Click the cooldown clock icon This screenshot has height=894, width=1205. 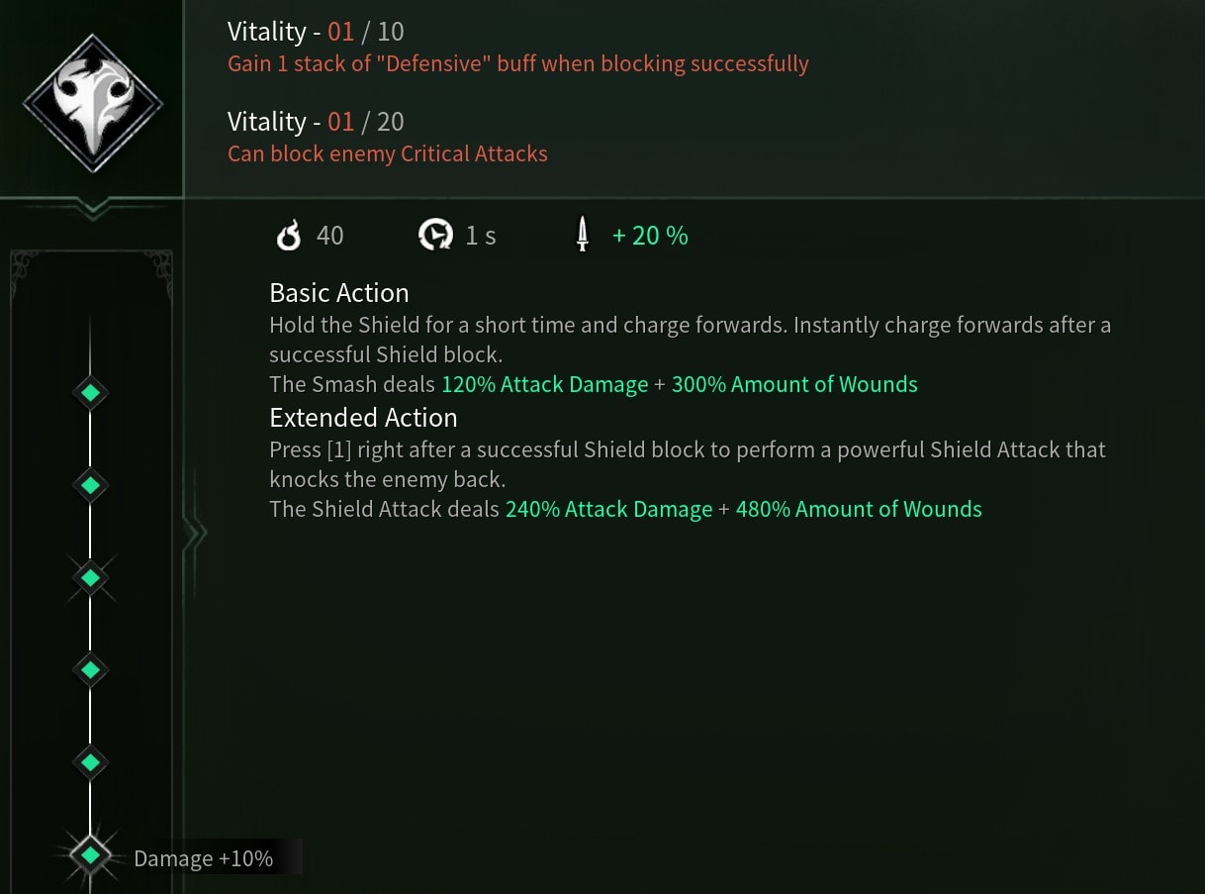(435, 236)
